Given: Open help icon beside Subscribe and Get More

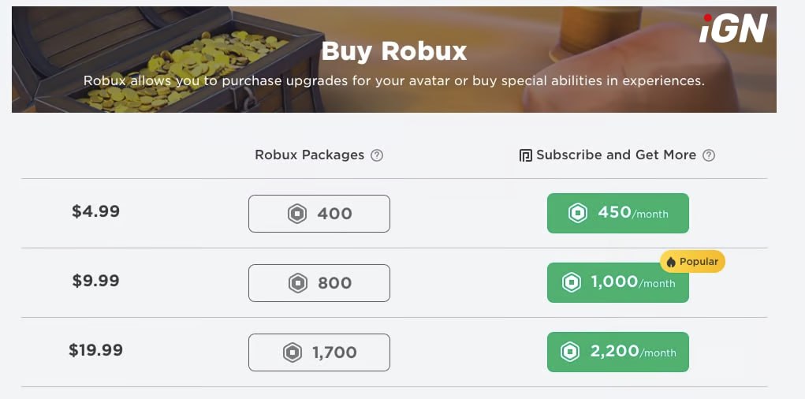Looking at the screenshot, I should tap(709, 155).
